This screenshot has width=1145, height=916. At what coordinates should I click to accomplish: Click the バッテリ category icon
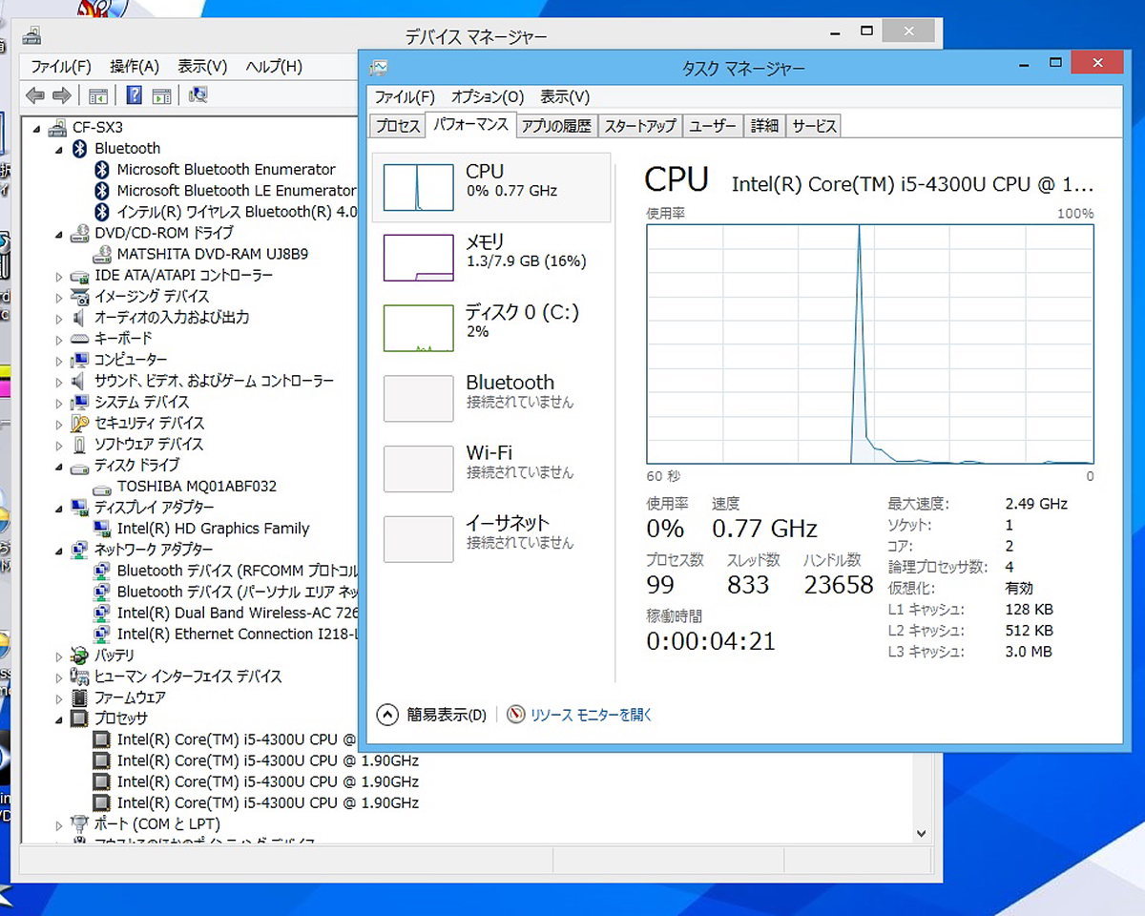(80, 656)
